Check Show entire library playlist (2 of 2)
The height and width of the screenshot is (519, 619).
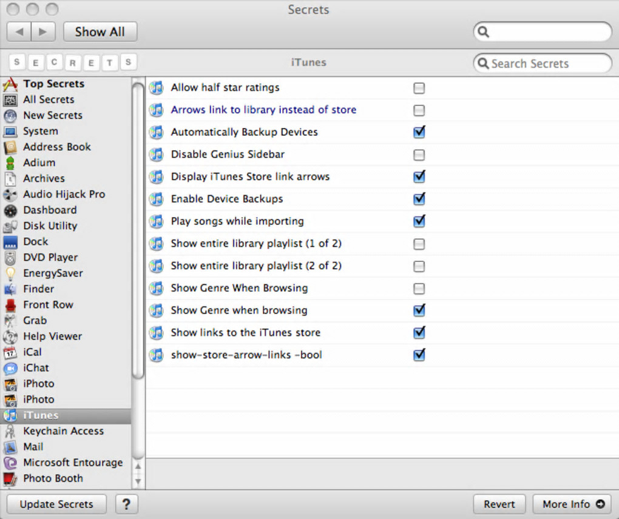(419, 266)
